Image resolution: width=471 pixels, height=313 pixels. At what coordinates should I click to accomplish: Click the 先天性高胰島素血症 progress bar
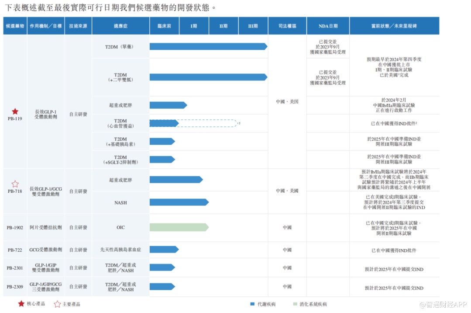(164, 249)
